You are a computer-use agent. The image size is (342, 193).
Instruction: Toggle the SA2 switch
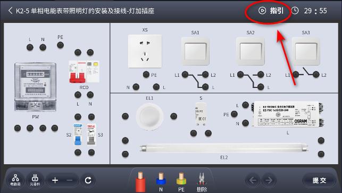(251, 51)
